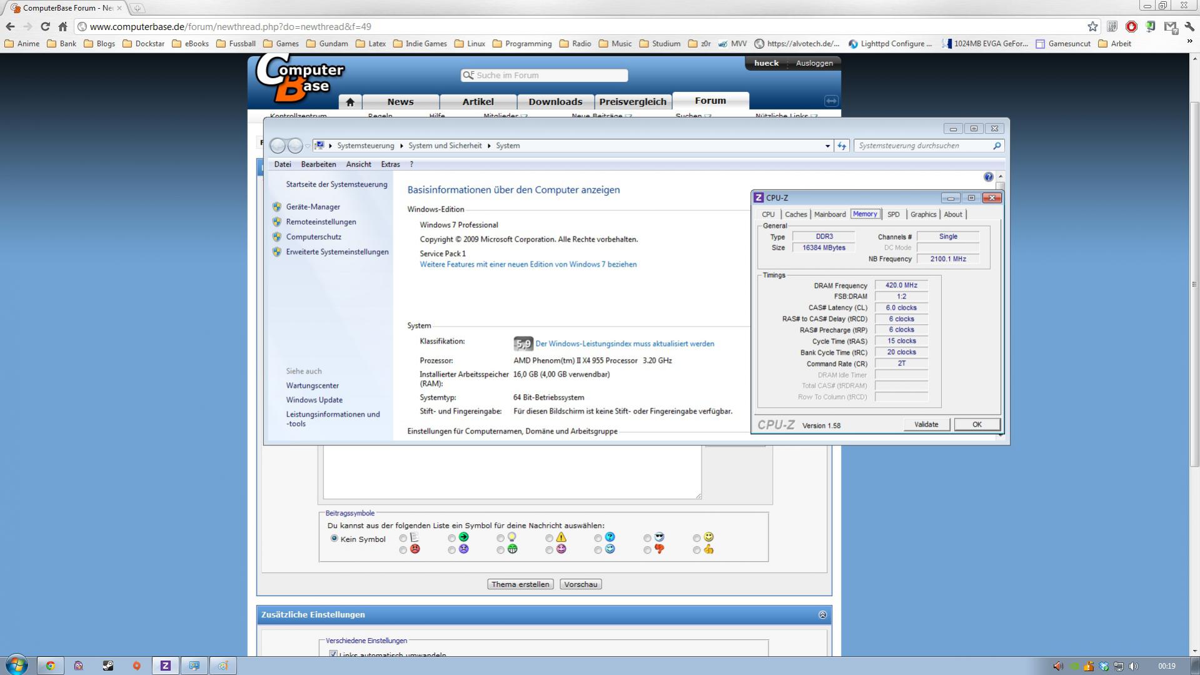Open the Anime bookmarks folder
The width and height of the screenshot is (1200, 675).
(x=22, y=44)
